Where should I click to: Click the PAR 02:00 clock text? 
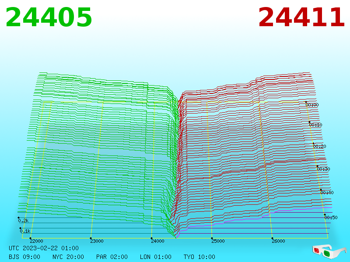[x=112, y=257]
